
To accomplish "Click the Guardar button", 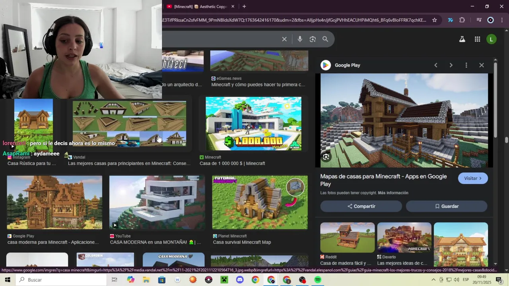I will coord(447,206).
